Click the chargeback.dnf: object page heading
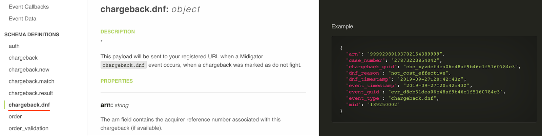The height and width of the screenshot is (136, 542). coord(150,9)
